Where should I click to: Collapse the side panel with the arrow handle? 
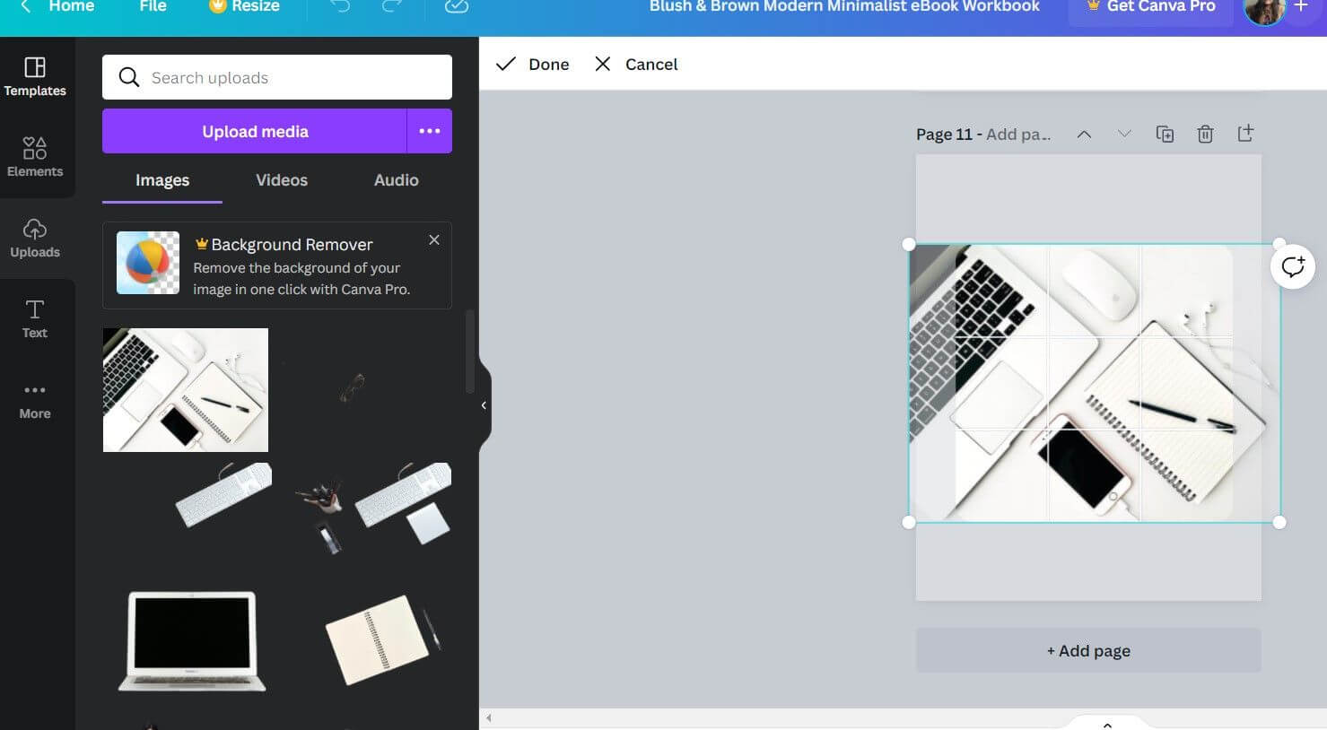(484, 405)
